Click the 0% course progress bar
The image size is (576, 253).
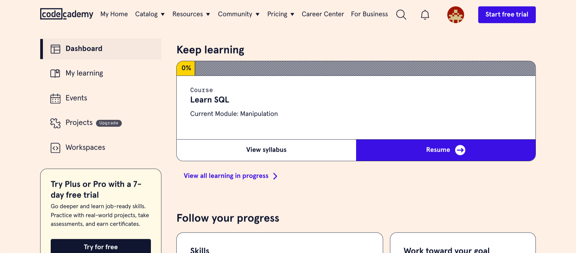point(356,68)
